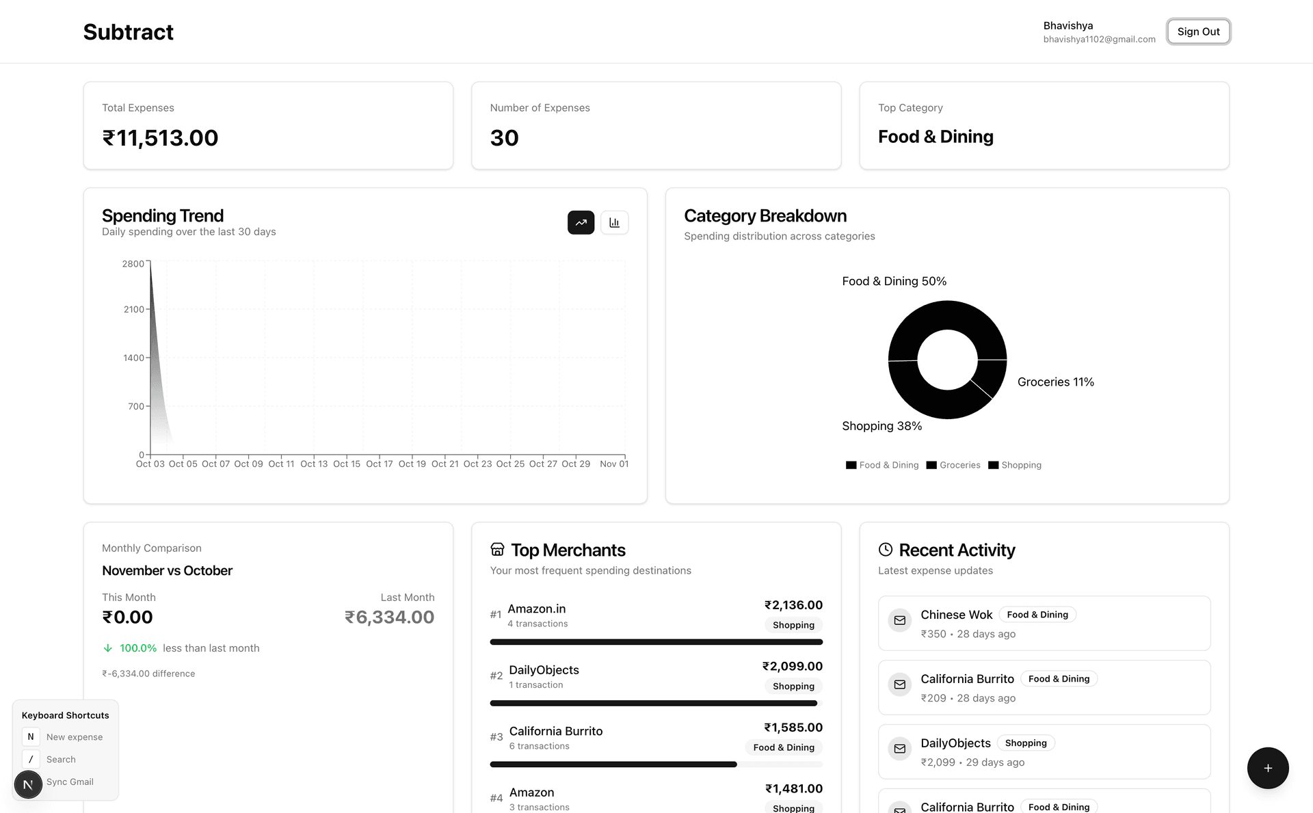Image resolution: width=1313 pixels, height=813 pixels.
Task: Click the green down arrow percentage indicator
Action: [108, 648]
